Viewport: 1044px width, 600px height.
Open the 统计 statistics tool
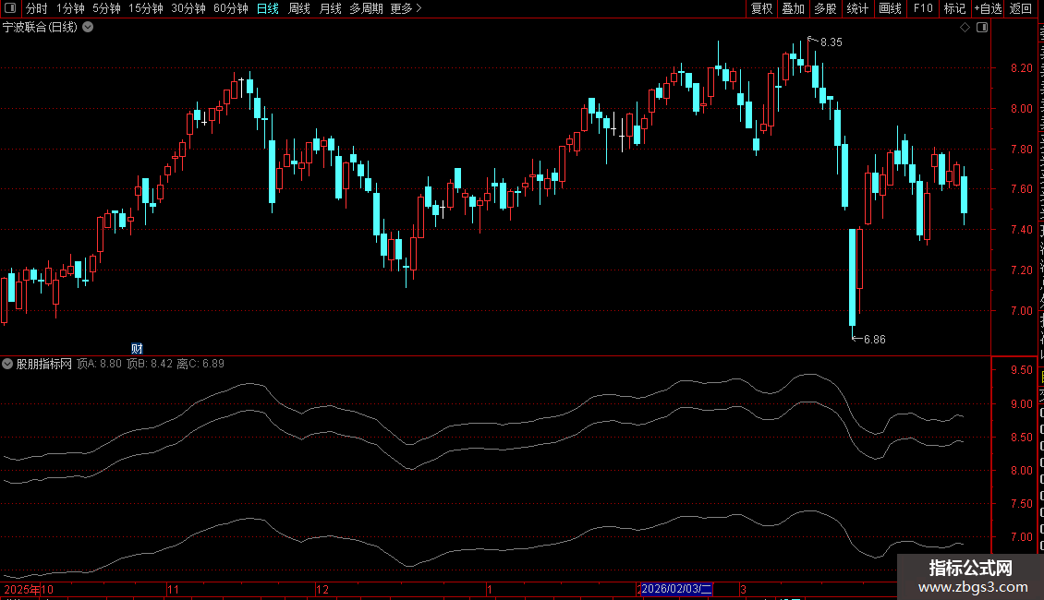coord(856,8)
